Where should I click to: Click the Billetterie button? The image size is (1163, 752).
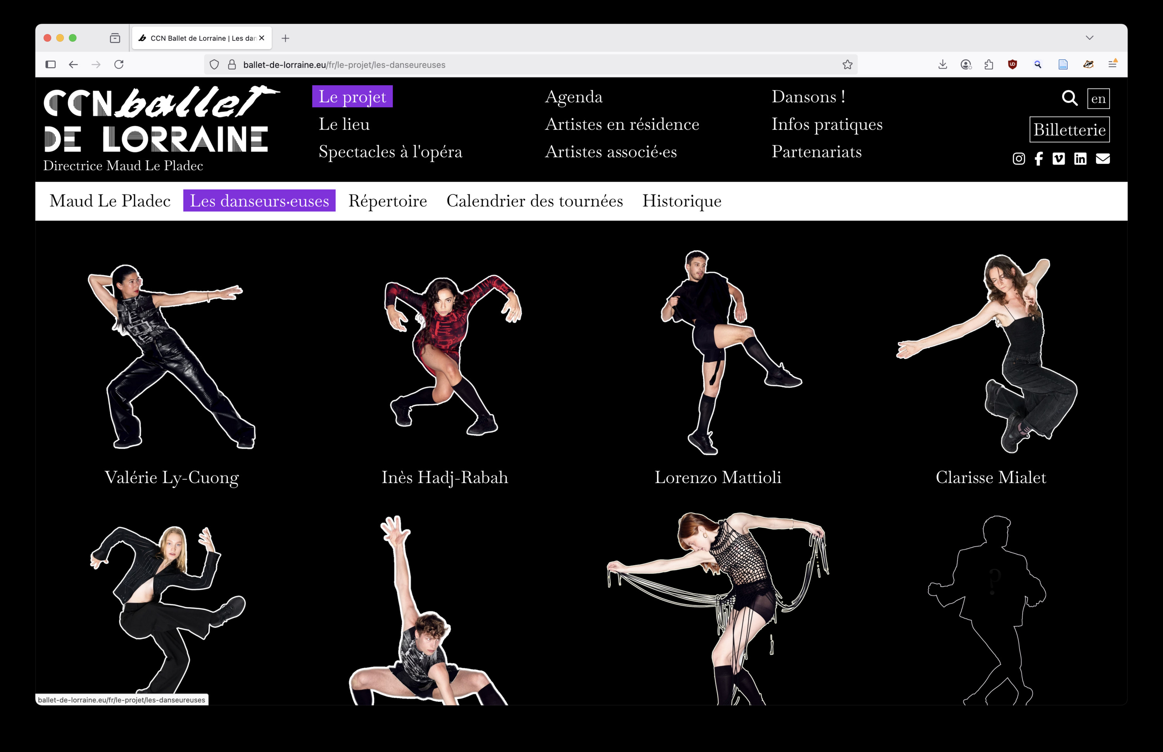(1069, 130)
